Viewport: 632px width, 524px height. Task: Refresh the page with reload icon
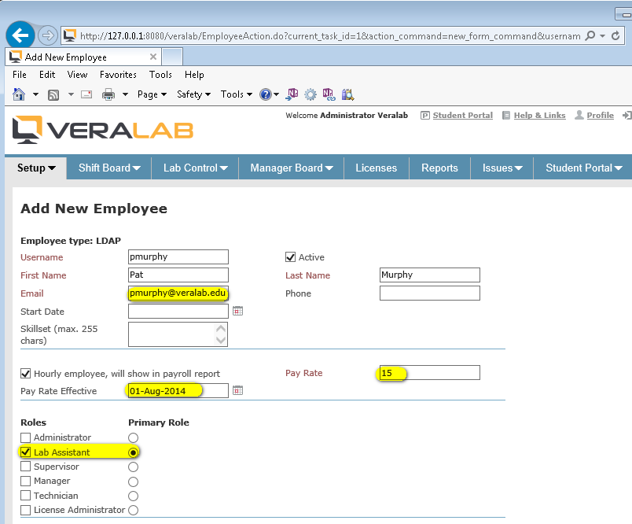click(615, 36)
